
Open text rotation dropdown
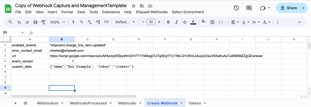tap(267, 22)
